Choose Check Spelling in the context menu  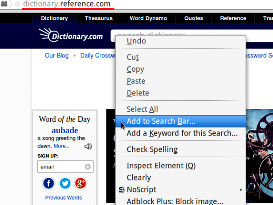tap(181, 149)
